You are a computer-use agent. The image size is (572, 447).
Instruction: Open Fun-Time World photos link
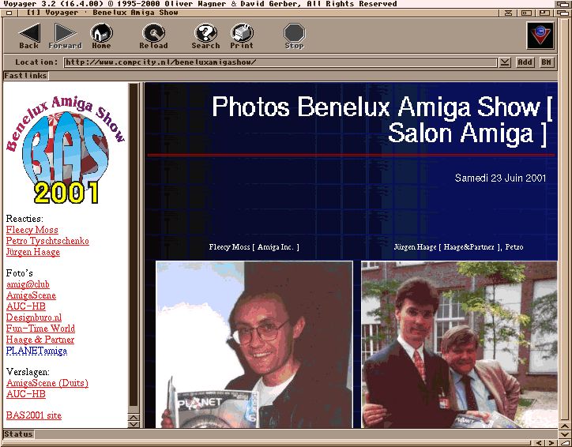40,328
